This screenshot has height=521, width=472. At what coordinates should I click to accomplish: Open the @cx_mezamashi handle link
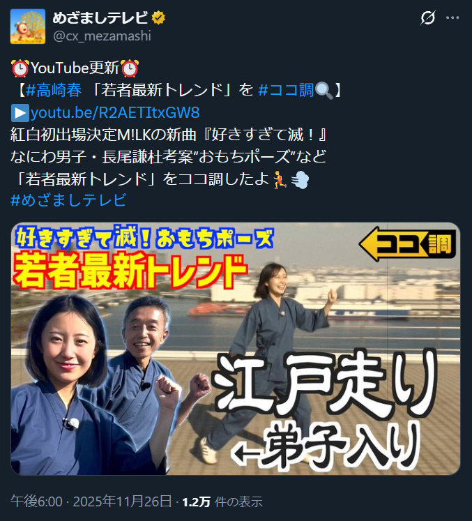tap(102, 36)
